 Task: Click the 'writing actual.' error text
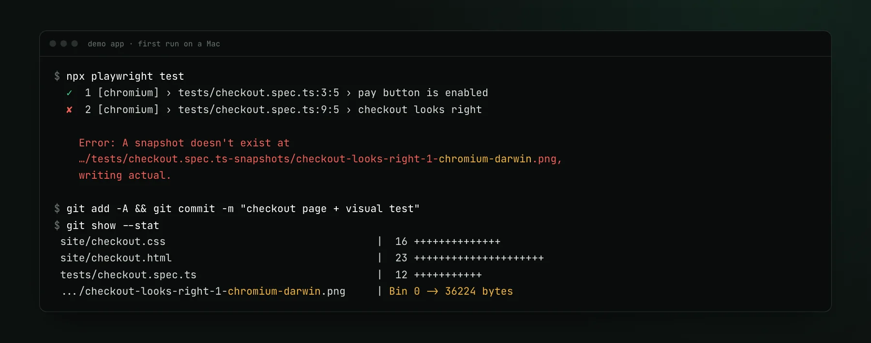tap(125, 175)
